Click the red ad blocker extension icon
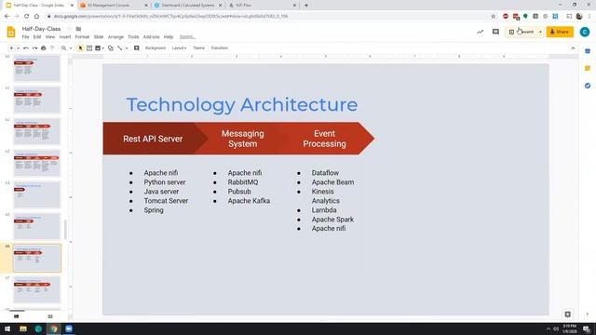Viewport: 596px width, 335px height. coord(506,17)
